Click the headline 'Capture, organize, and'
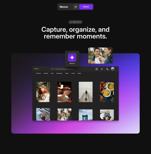The height and width of the screenshot is (154, 151). click(x=75, y=29)
